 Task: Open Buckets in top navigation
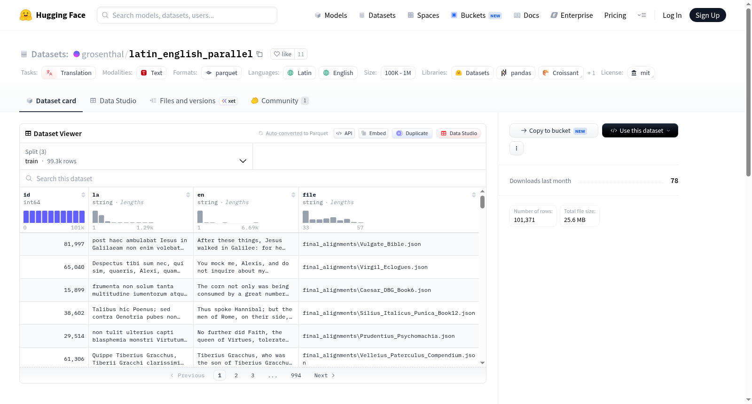click(476, 15)
